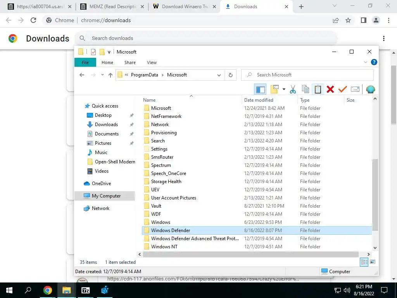Expand the folder options dropdown arrow
Image resolution: width=397 pixels, height=298 pixels.
pos(284,89)
